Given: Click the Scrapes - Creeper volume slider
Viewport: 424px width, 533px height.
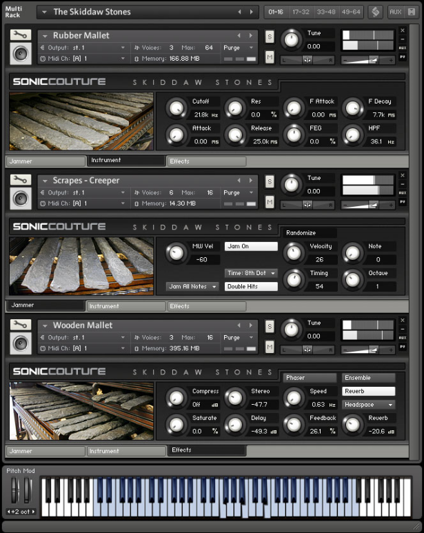Looking at the screenshot, I should click(368, 205).
